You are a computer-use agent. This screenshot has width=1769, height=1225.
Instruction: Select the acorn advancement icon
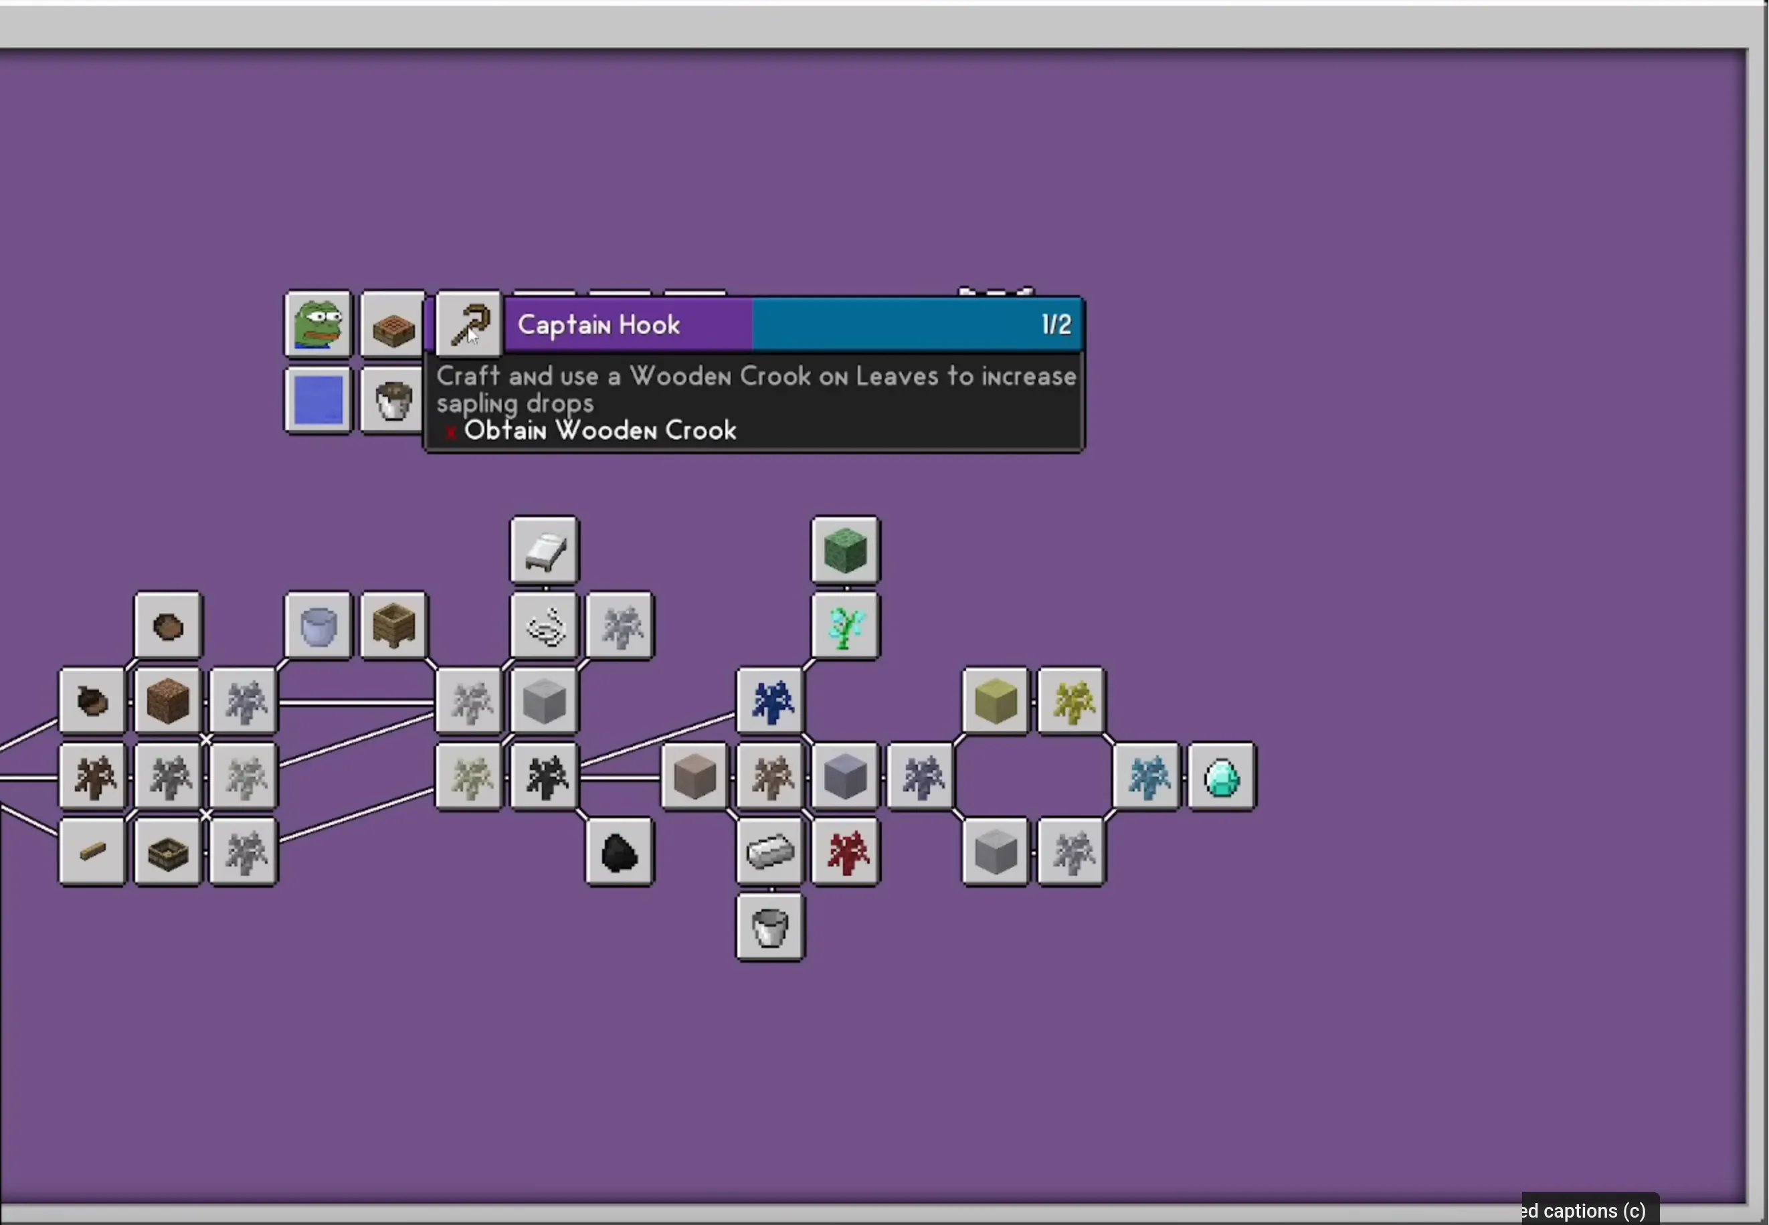tap(92, 700)
